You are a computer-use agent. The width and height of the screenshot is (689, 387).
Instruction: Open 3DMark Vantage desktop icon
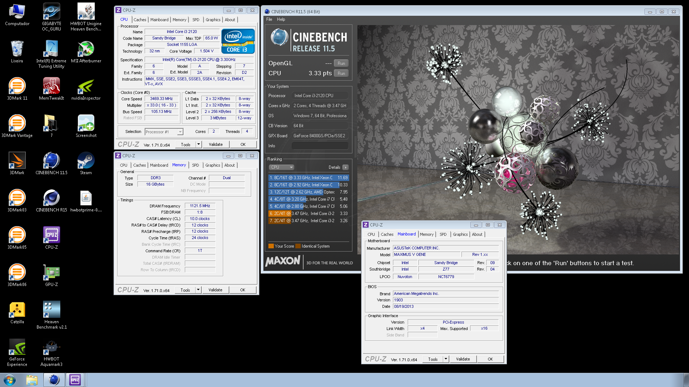(17, 126)
